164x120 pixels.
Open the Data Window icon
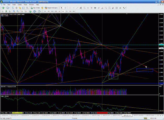coord(17,8)
